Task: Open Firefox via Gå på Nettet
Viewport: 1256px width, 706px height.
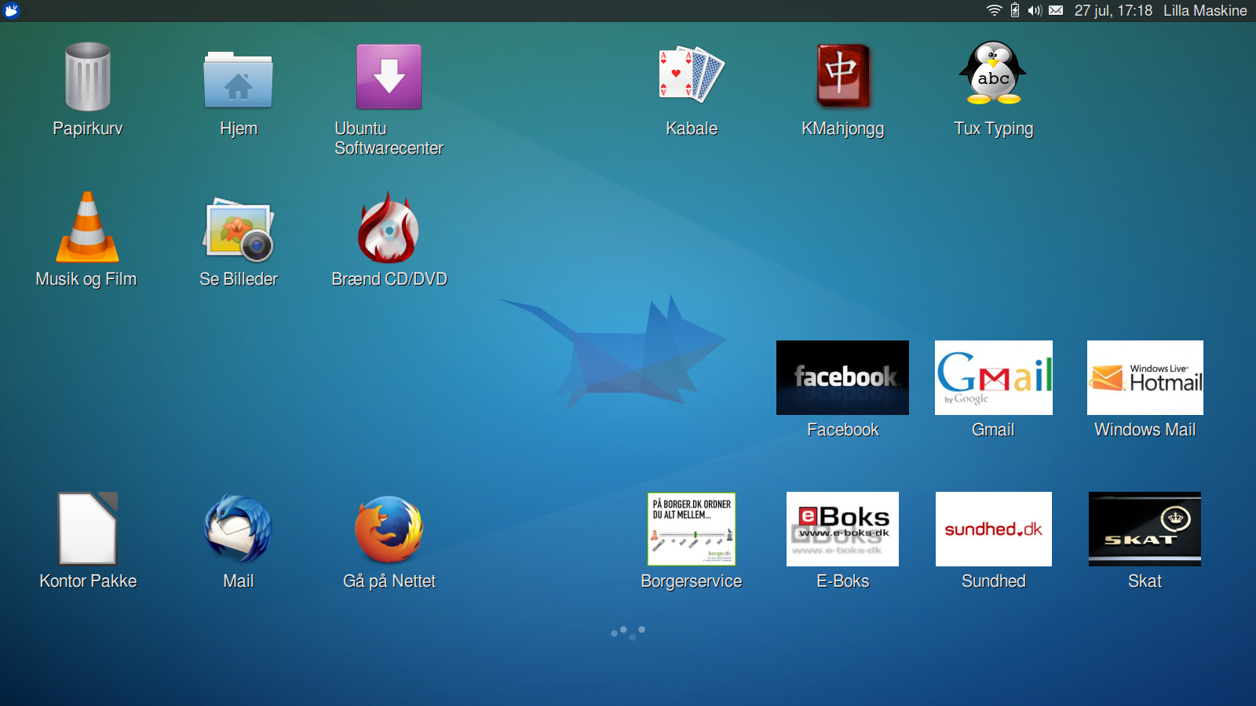Action: [x=389, y=529]
